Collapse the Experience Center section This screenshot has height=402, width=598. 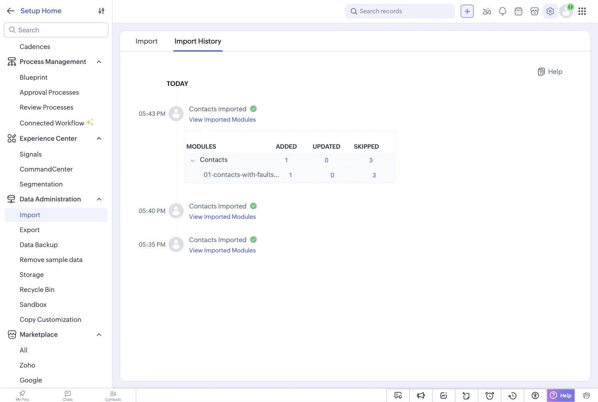99,139
